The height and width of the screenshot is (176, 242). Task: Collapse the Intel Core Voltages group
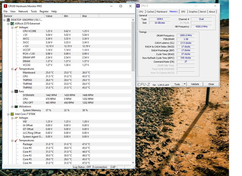[12, 118]
